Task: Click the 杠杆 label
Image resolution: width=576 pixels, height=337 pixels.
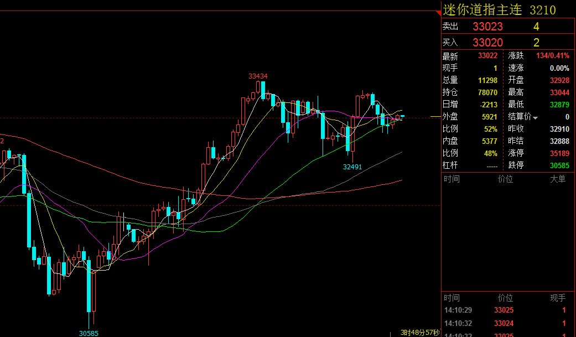Action: [450, 165]
